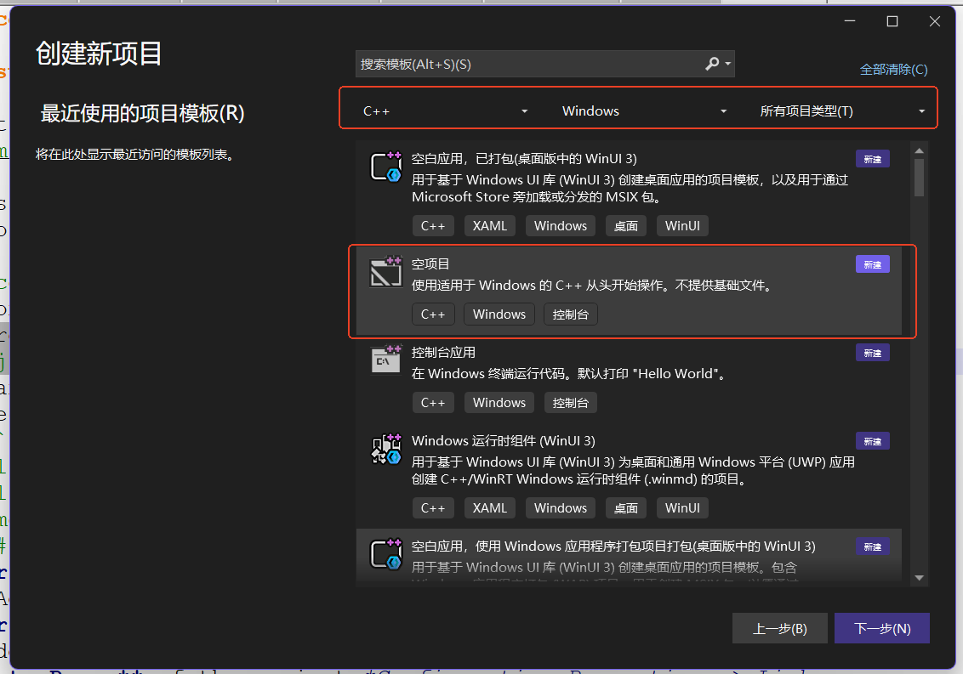Screen dimensions: 963x674
Task: Open the Windows platform filter dropdown
Action: pos(644,111)
